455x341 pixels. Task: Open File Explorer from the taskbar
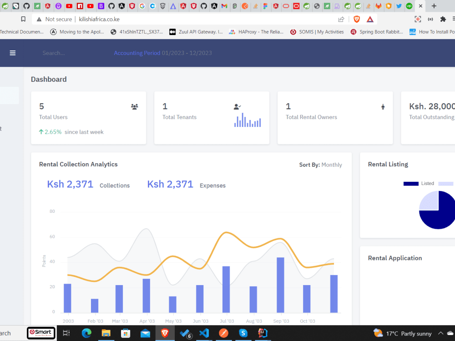click(106, 333)
